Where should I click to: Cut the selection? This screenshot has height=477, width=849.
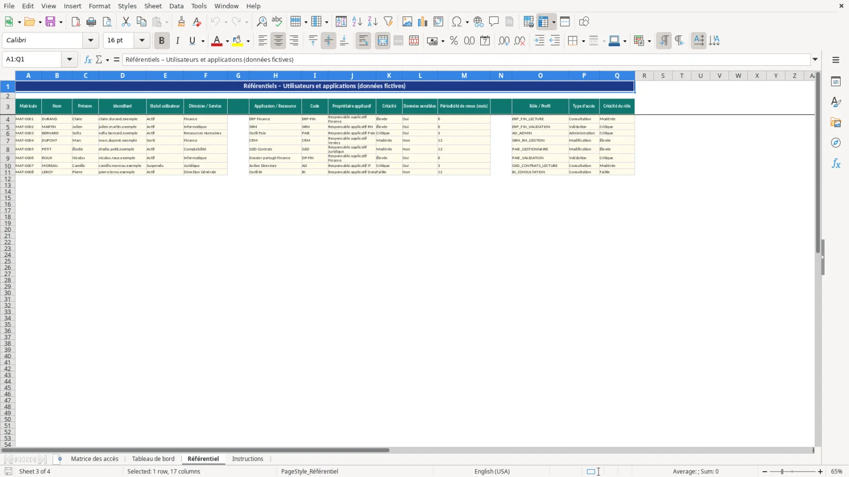pyautogui.click(x=126, y=22)
